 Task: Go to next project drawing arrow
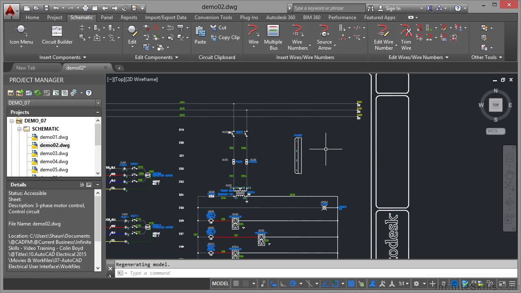tap(115, 8)
